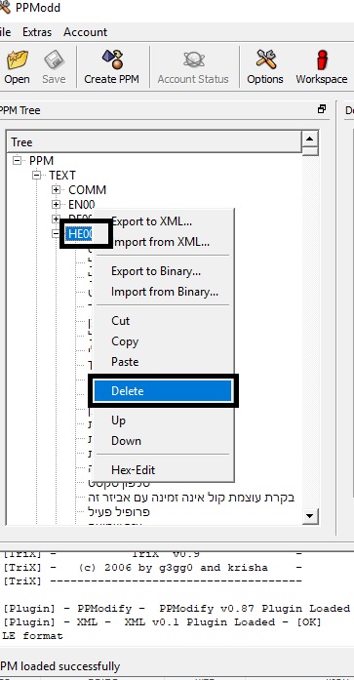The width and height of the screenshot is (354, 680).
Task: Collapse the TEXT tree node
Action: (x=36, y=176)
